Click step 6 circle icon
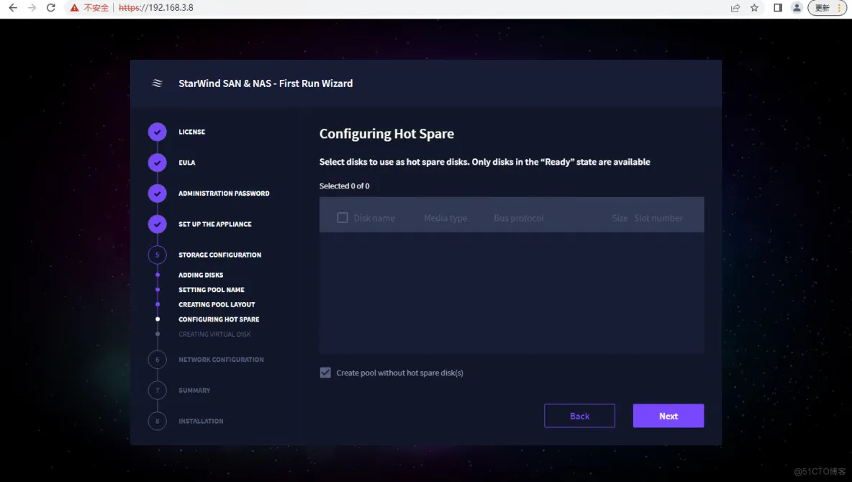This screenshot has height=482, width=852. (x=157, y=360)
